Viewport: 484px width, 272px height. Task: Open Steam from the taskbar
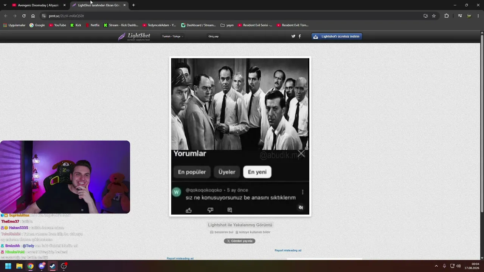point(53,266)
